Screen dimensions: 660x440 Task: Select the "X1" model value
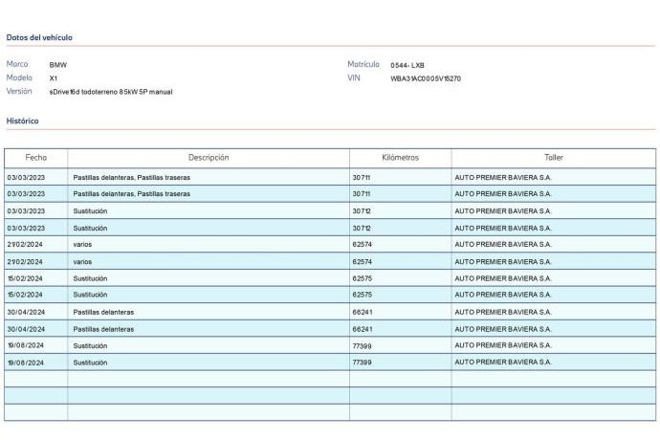pyautogui.click(x=54, y=78)
